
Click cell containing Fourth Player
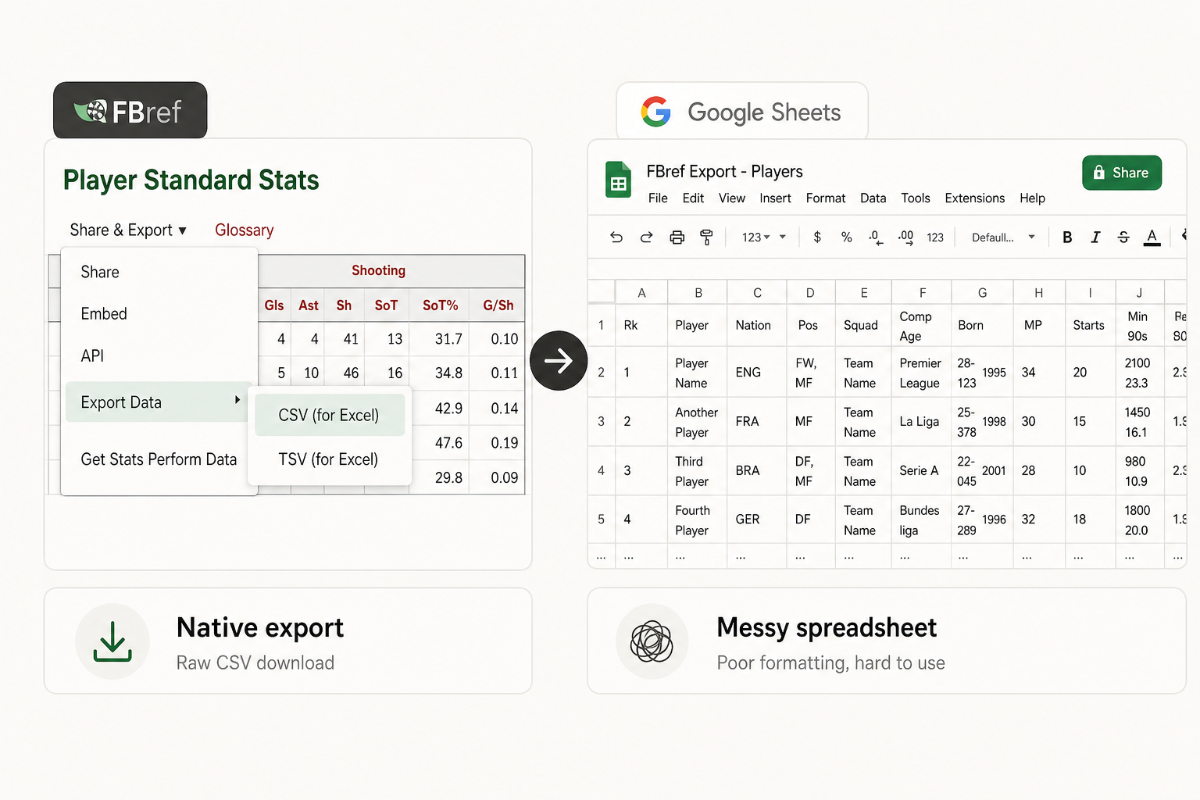click(697, 520)
